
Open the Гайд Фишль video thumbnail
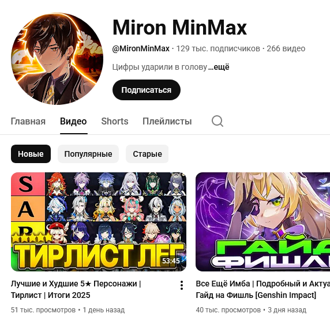tap(262, 222)
